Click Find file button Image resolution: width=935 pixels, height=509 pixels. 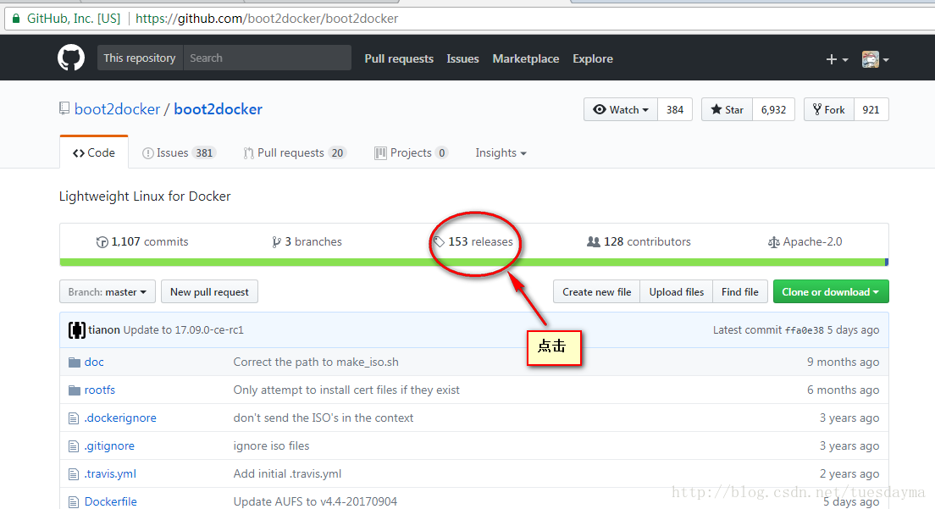tap(740, 291)
